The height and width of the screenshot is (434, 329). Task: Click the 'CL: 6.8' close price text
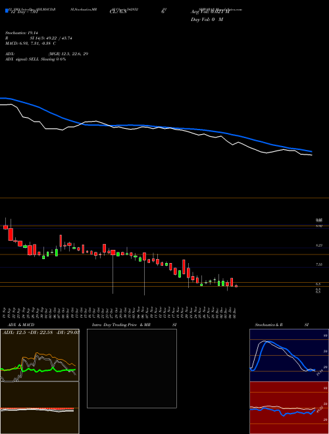[118, 12]
